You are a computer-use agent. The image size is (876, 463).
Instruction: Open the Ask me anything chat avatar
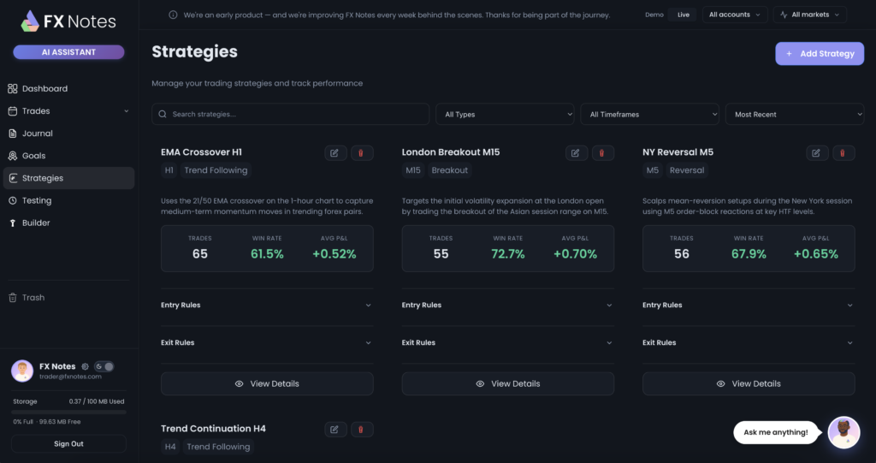pos(843,432)
